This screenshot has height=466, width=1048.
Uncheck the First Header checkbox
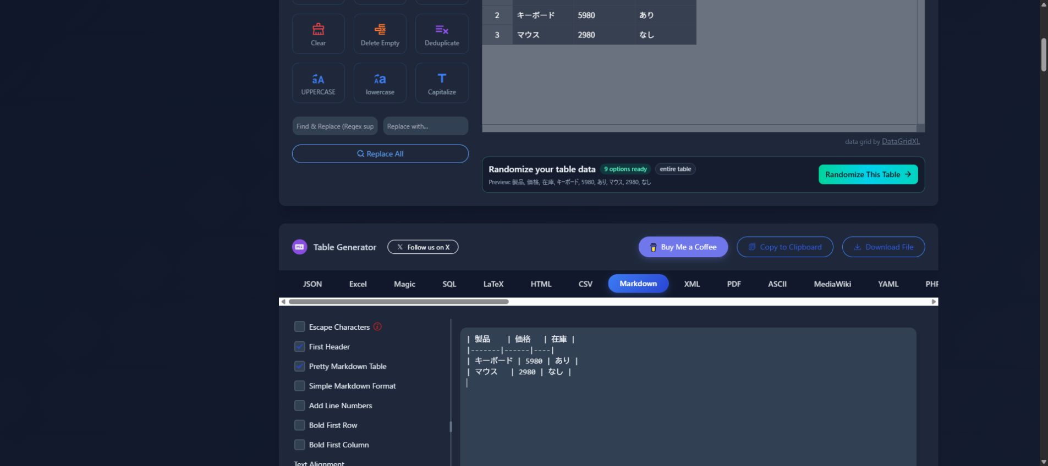[299, 347]
